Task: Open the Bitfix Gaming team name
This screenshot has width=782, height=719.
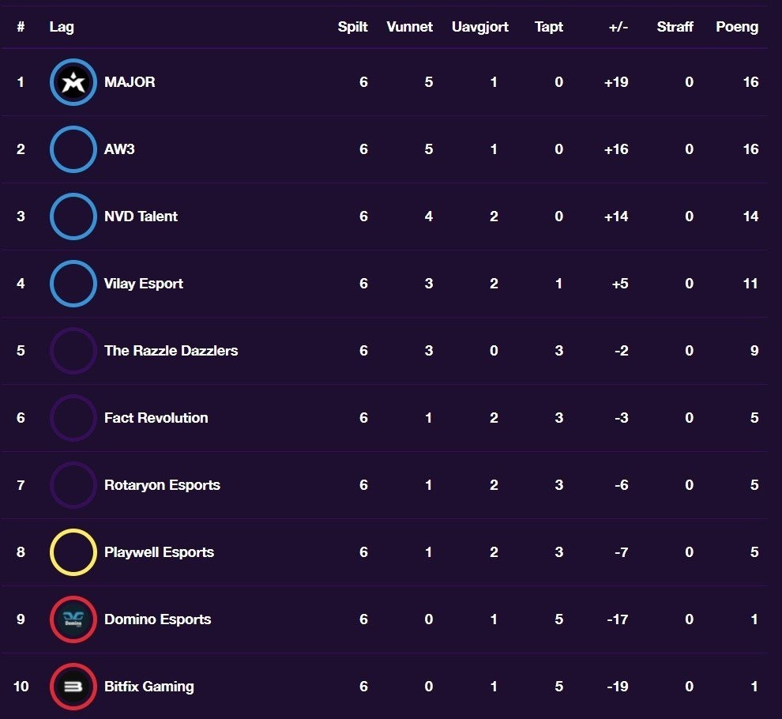Action: coord(149,687)
